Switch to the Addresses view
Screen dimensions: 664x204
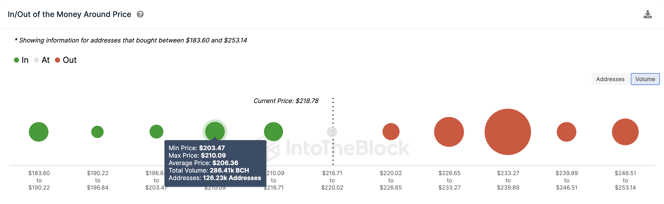click(x=610, y=79)
